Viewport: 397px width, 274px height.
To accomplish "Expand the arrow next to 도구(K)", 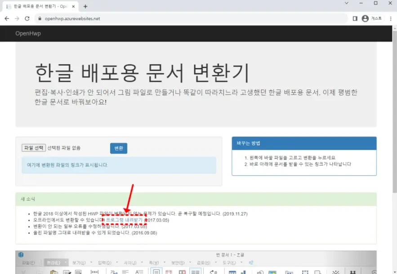I will click(x=241, y=262).
